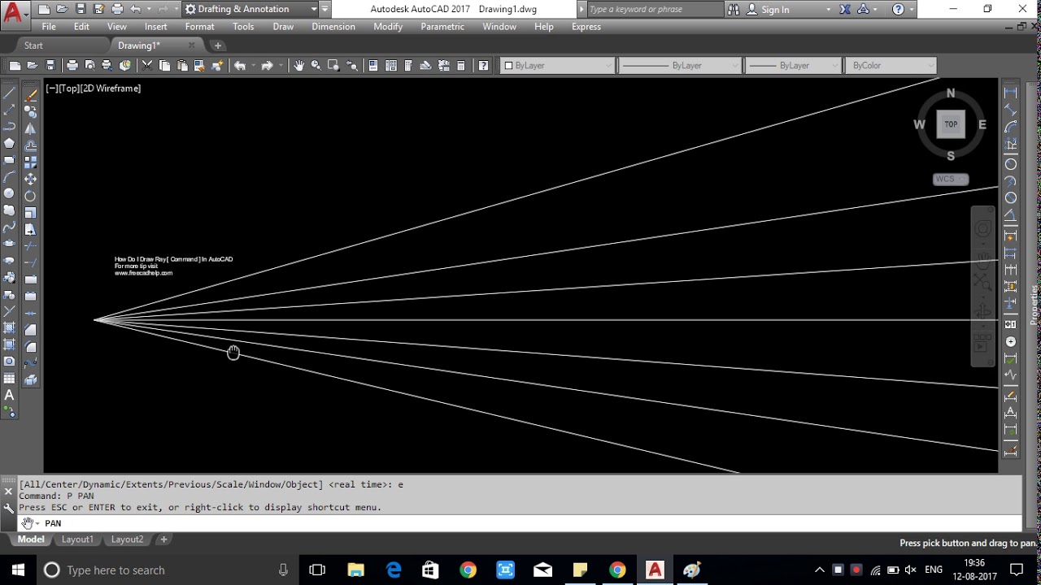The image size is (1041, 585).
Task: Select the Circle draw tool
Action: tap(10, 193)
